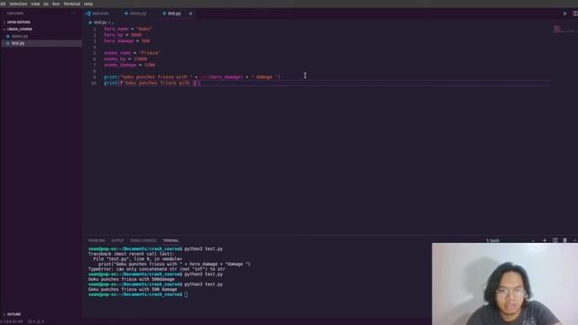Switch to the Problems panel tab
Screen dimensions: 578x325
[97, 241]
